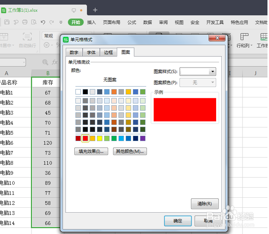Click 其他颜色(M)... button
269x234 pixels.
[x=130, y=151]
